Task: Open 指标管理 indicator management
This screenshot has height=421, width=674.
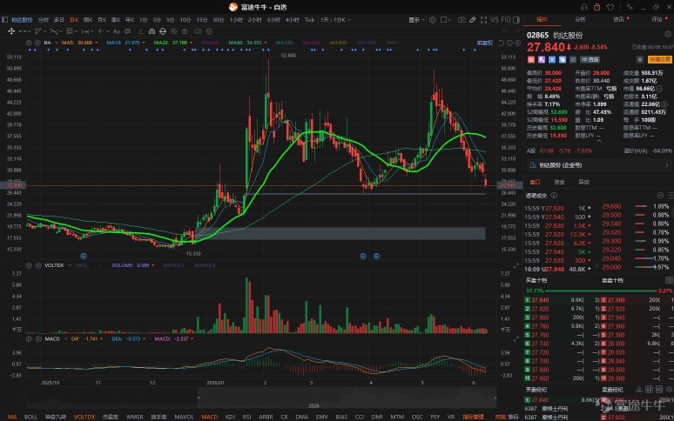Action: 473,417
